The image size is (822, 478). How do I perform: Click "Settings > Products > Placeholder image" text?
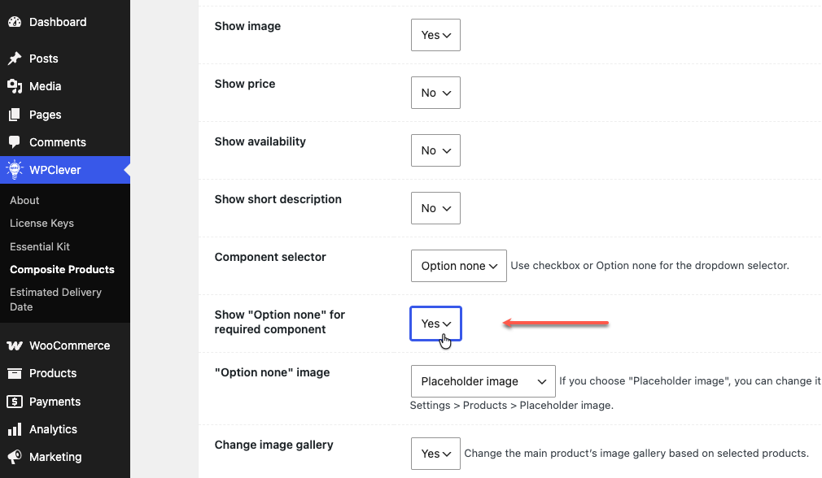point(511,406)
